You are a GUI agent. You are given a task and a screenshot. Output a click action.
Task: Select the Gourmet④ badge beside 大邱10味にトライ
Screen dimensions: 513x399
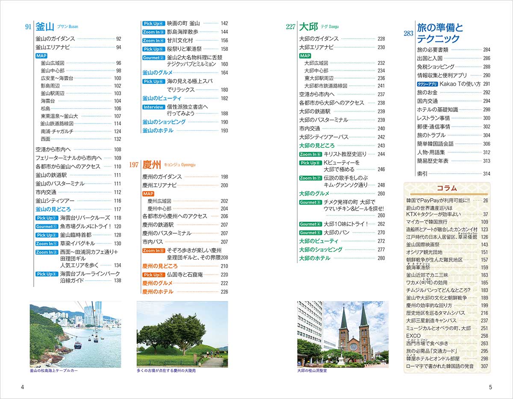(310, 224)
